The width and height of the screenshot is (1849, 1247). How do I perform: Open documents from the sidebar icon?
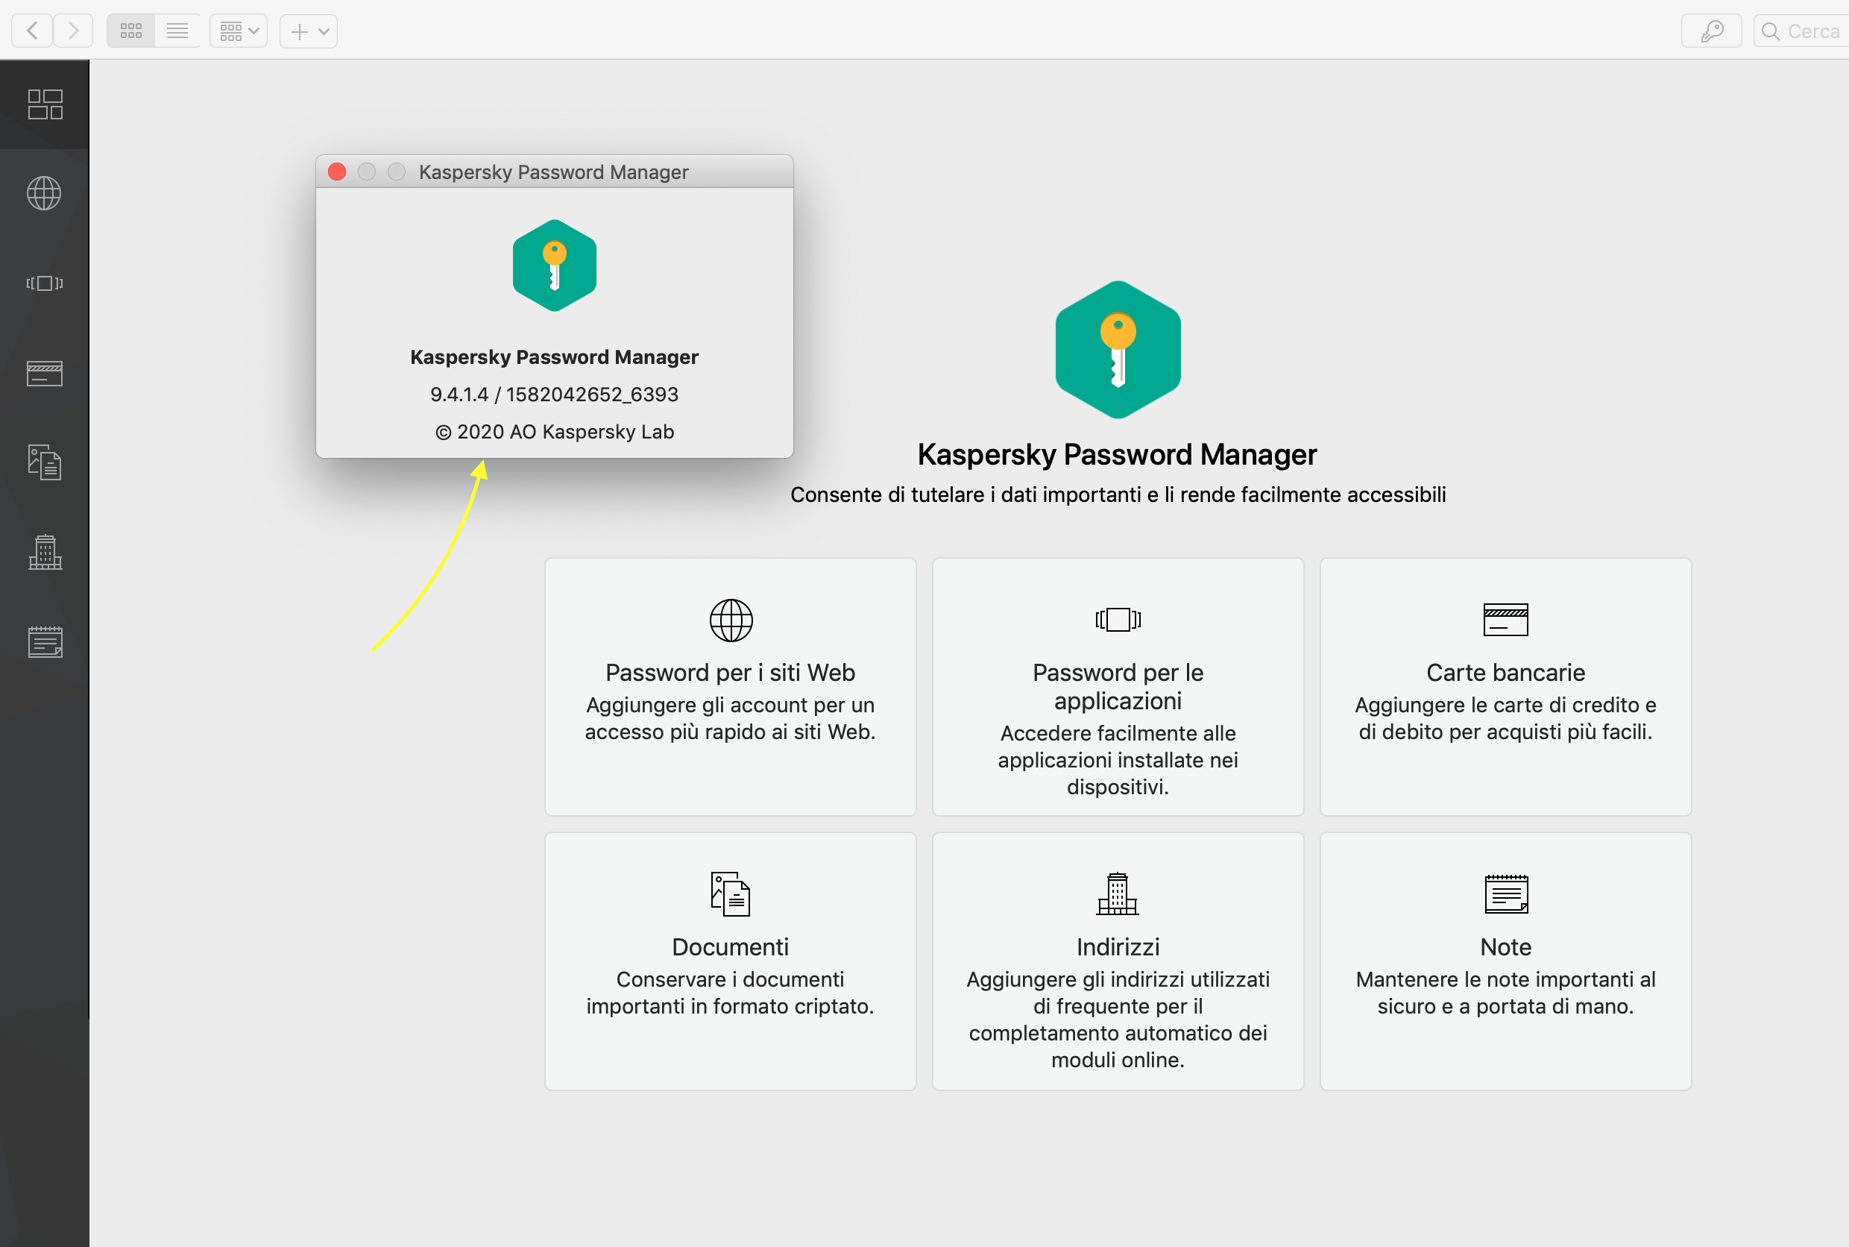[x=45, y=462]
